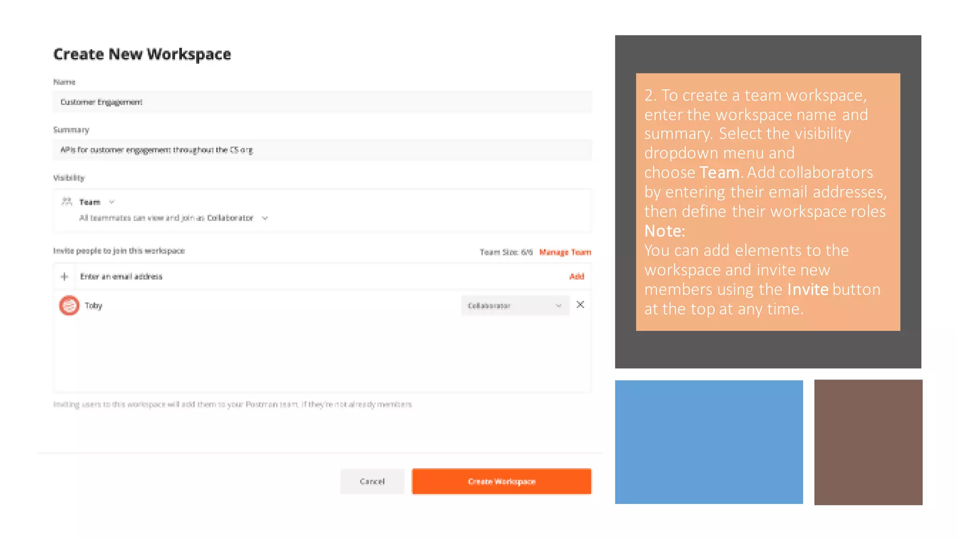Click the Create New Workspace heading
The image size is (958, 539).
point(142,54)
